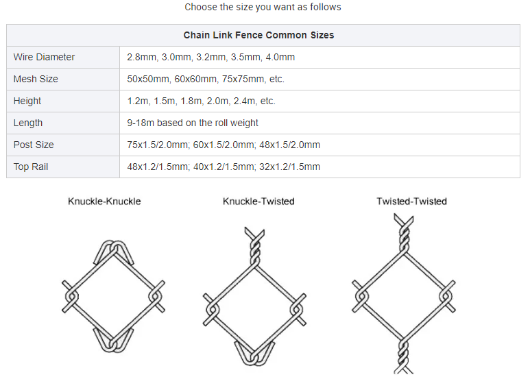
Task: Click the 1.2m to 2.4m height values
Action: 201,101
